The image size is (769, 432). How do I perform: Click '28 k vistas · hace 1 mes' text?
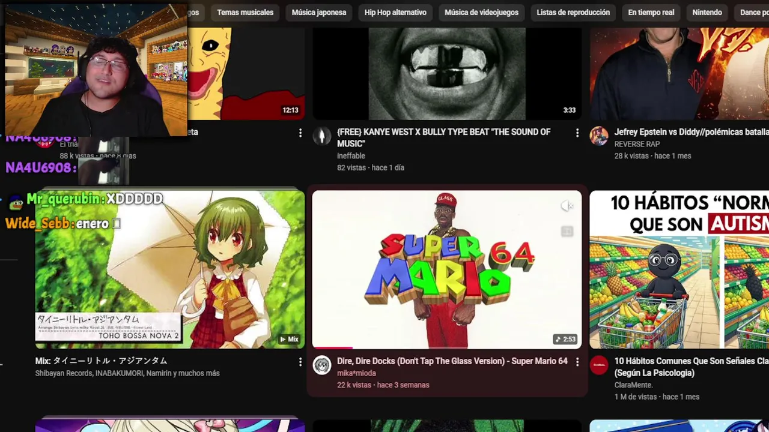[652, 156]
